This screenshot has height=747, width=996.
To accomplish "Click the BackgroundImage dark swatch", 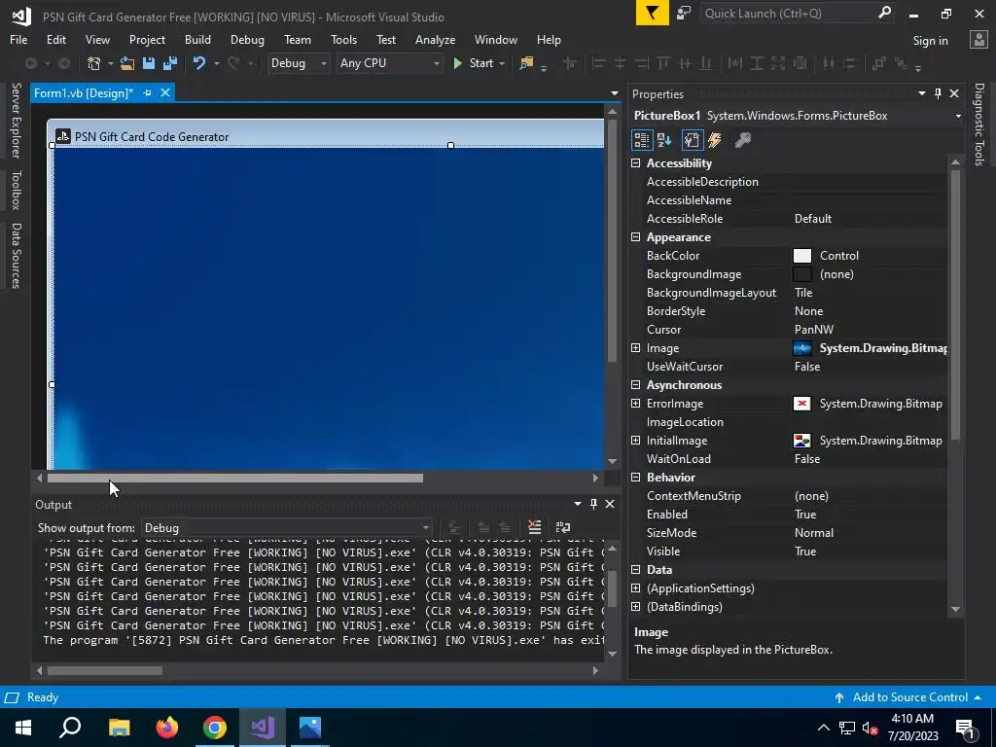I will pos(802,273).
